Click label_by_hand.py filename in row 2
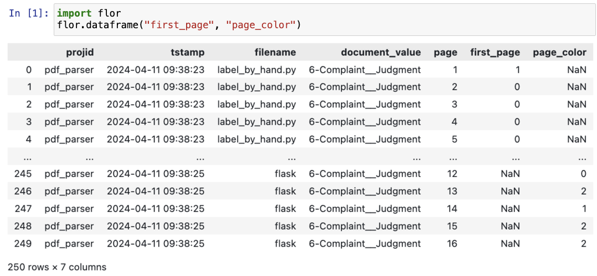This screenshot has height=276, width=597. tap(256, 105)
